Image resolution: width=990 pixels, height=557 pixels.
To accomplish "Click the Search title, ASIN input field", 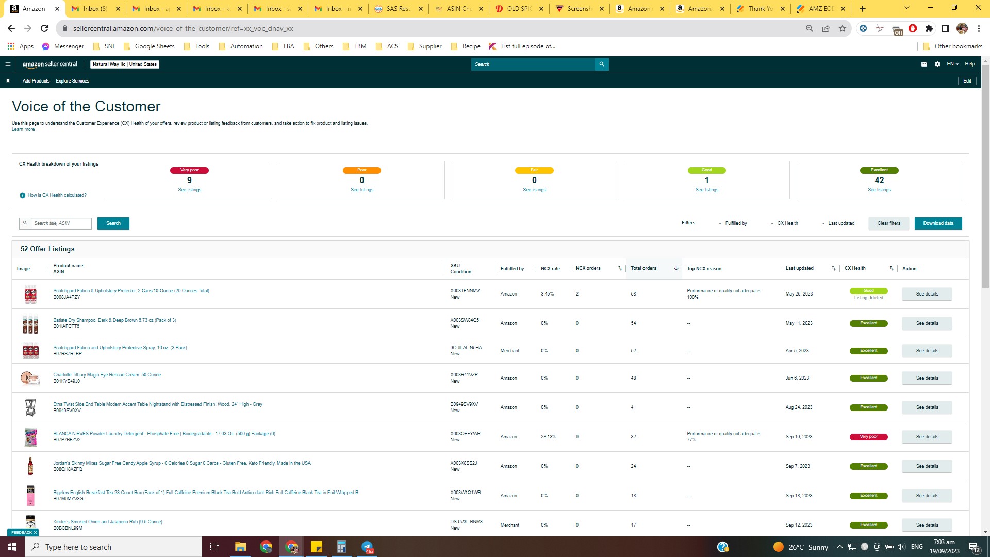I will coord(61,223).
